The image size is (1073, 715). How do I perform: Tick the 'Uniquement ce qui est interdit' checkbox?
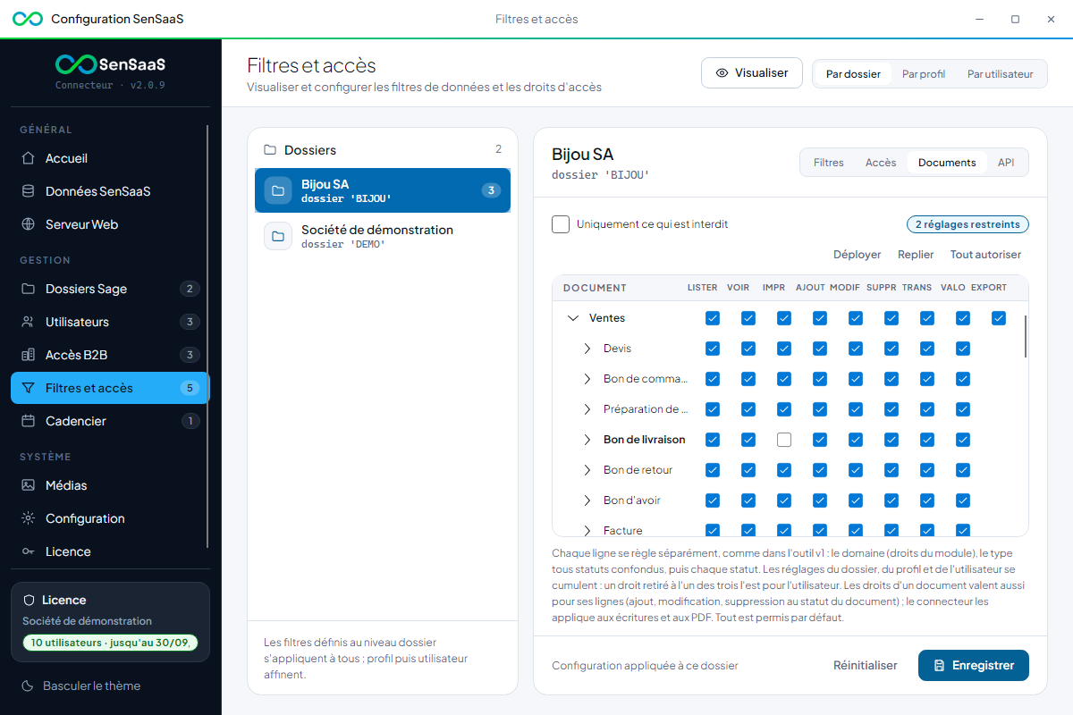coord(561,224)
